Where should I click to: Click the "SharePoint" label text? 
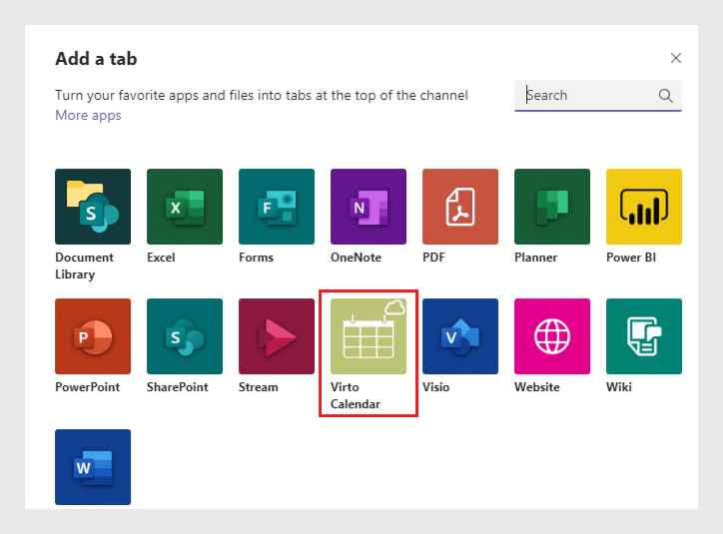pos(178,387)
